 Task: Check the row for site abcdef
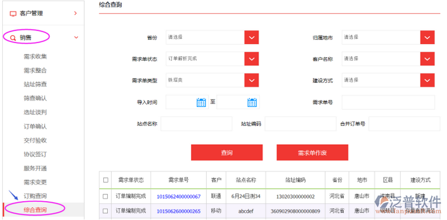pos(106,211)
